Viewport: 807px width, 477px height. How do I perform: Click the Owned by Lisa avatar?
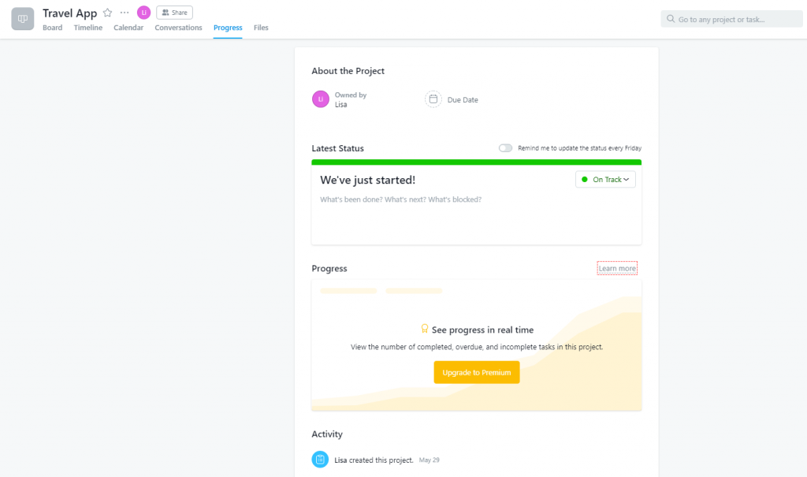click(320, 99)
